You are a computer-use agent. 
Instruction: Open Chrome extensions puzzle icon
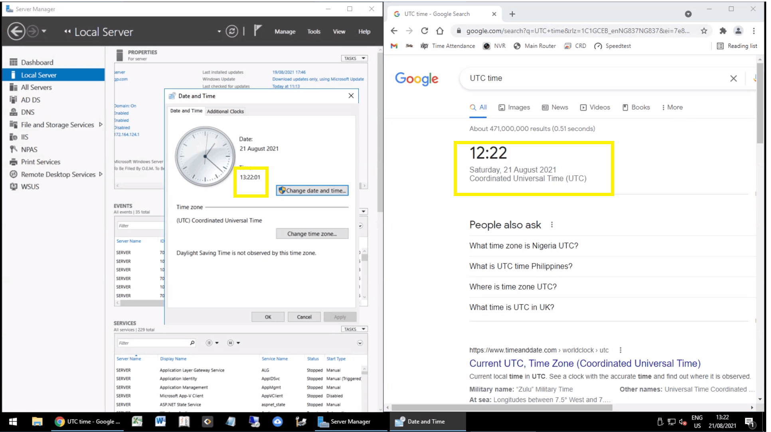[x=723, y=31]
